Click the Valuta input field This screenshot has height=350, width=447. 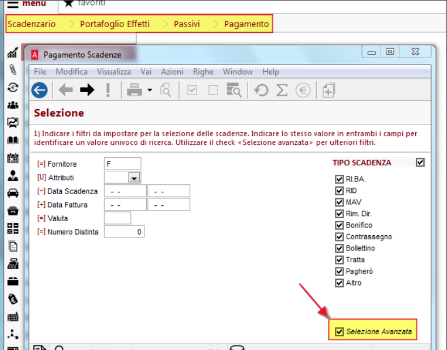pyautogui.click(x=117, y=218)
